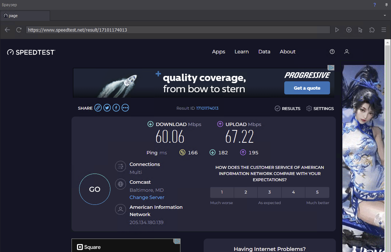Open more share options ellipsis icon
This screenshot has height=252, width=391.
125,108
